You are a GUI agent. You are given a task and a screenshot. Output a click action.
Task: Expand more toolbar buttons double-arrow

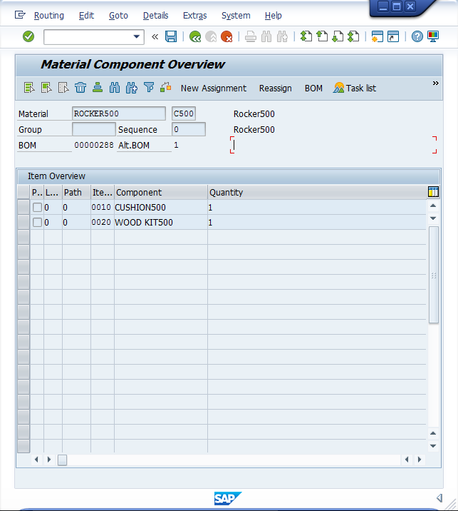point(435,83)
